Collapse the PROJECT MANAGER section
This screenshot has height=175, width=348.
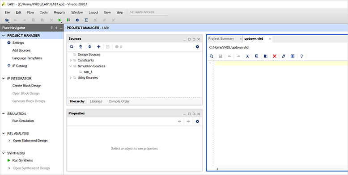[3, 35]
